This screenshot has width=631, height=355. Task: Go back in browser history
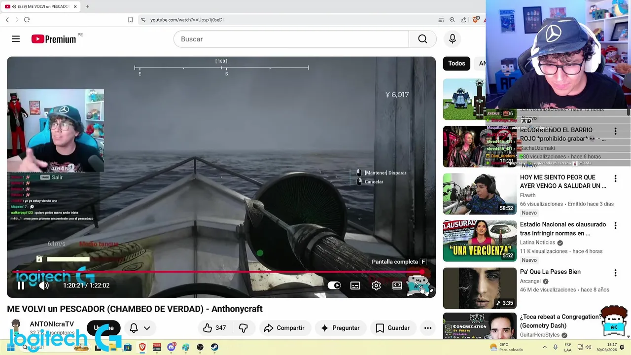pyautogui.click(x=7, y=20)
